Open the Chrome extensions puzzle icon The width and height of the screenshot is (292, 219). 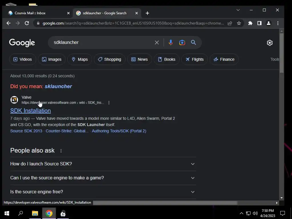point(250,23)
